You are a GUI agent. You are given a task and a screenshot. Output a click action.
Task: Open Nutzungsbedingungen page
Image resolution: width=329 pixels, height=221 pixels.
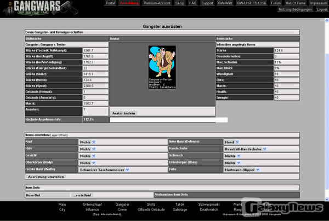tap(295, 9)
